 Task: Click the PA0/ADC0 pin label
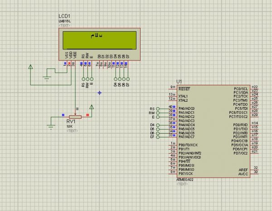(187, 108)
